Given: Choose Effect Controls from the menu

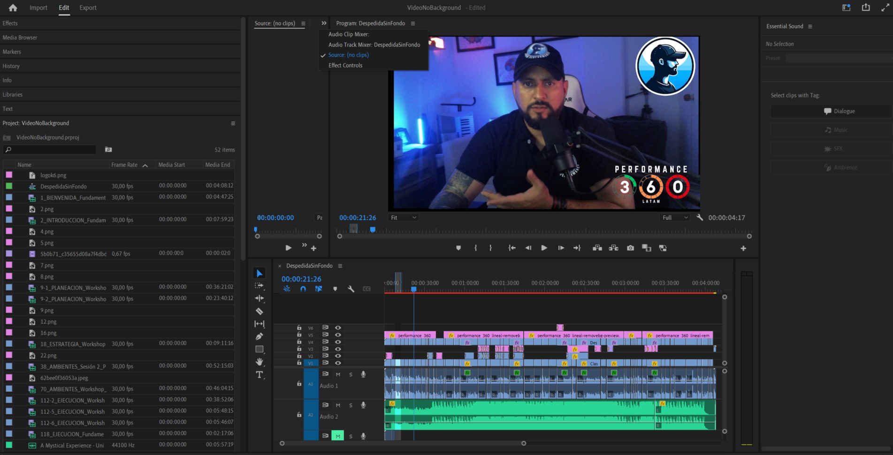Looking at the screenshot, I should tap(345, 65).
